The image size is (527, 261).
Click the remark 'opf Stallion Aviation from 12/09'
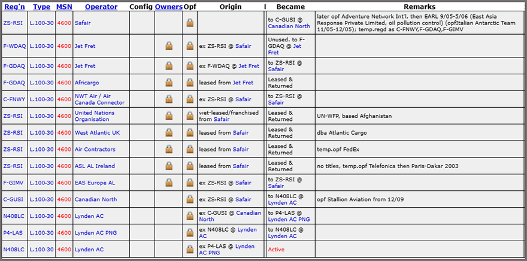click(361, 199)
